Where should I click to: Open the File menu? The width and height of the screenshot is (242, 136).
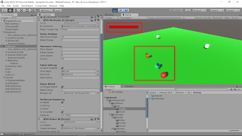pos(3,6)
